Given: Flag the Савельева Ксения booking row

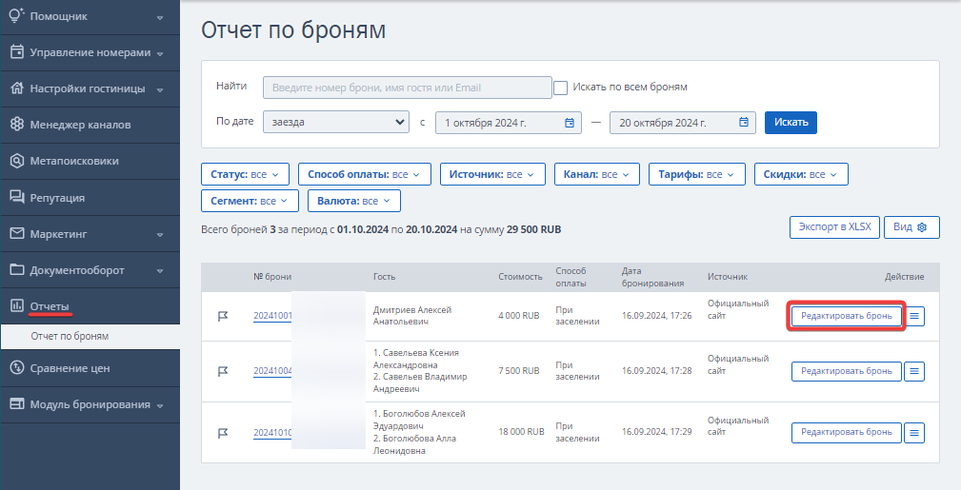Looking at the screenshot, I should (x=223, y=371).
